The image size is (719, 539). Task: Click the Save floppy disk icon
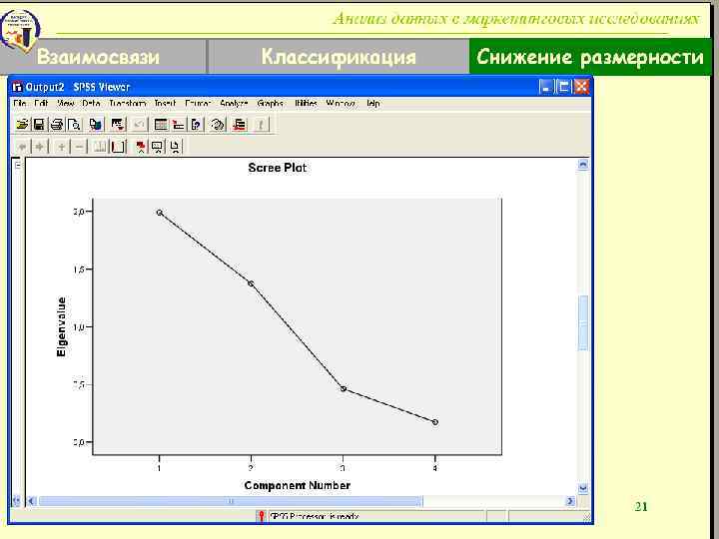point(39,124)
